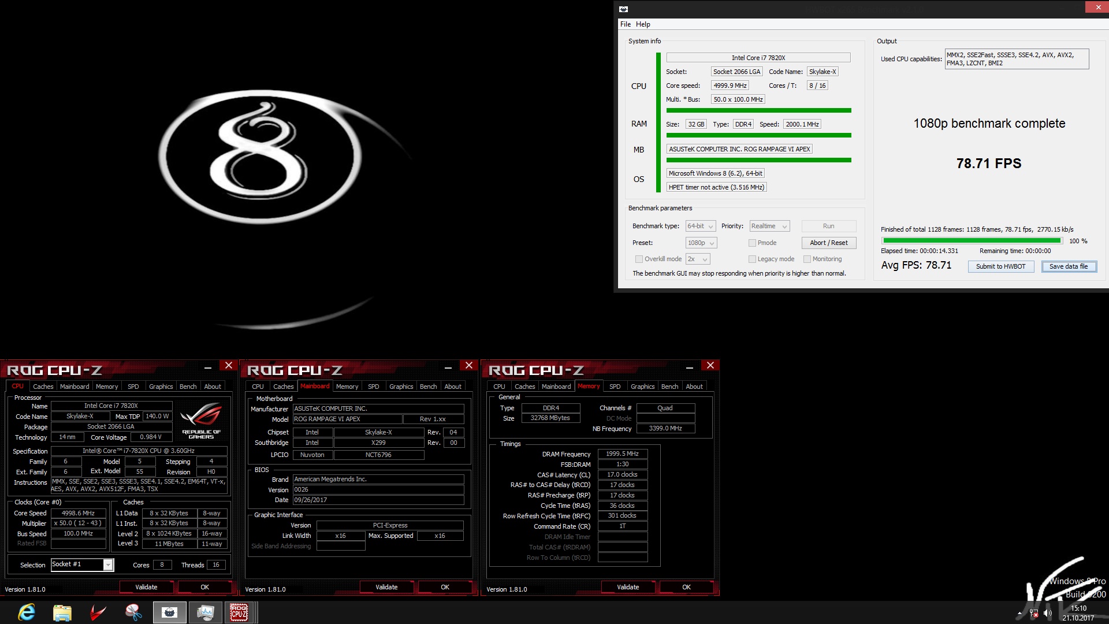This screenshot has width=1109, height=624.
Task: Click Validate in Memory CPU-Z window
Action: pos(628,587)
